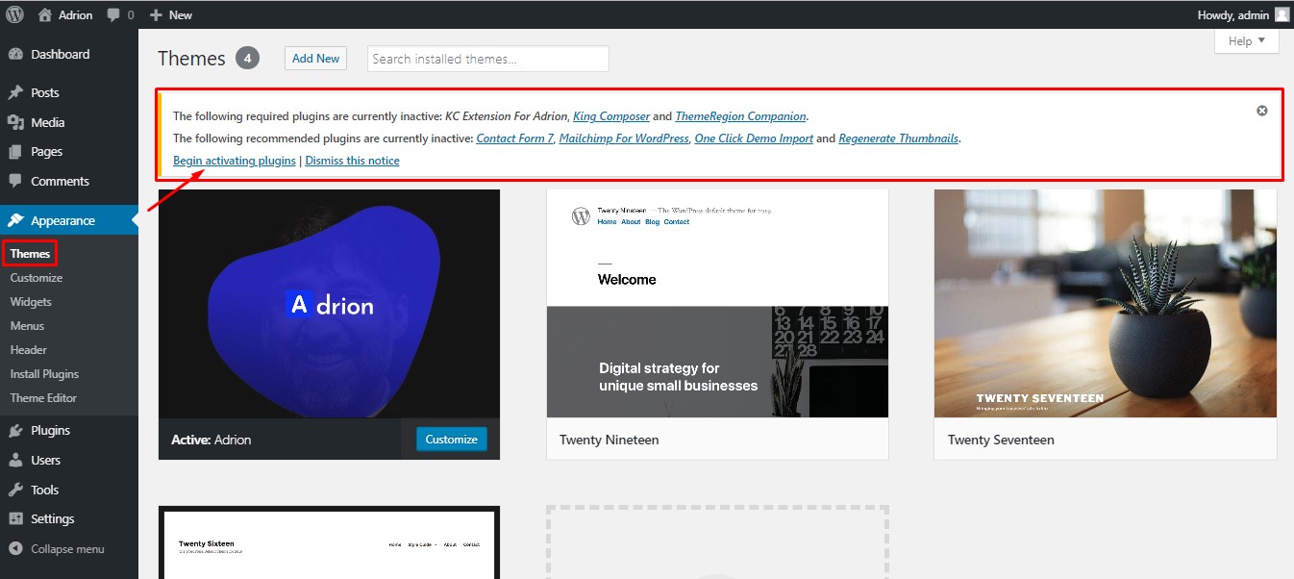Click the theme count badge 4

(248, 59)
